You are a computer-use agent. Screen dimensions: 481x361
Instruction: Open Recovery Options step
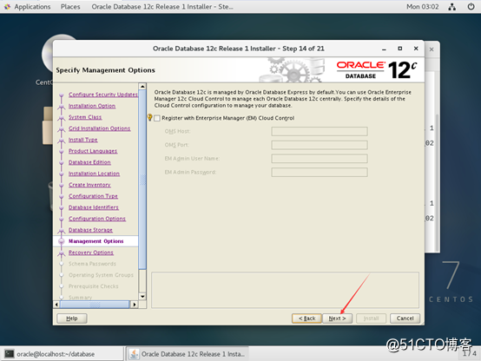pyautogui.click(x=91, y=253)
